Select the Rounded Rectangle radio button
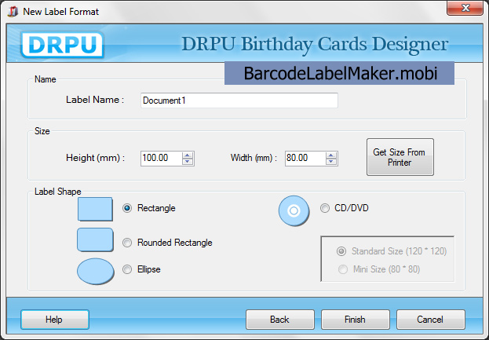The width and height of the screenshot is (489, 340). [127, 243]
